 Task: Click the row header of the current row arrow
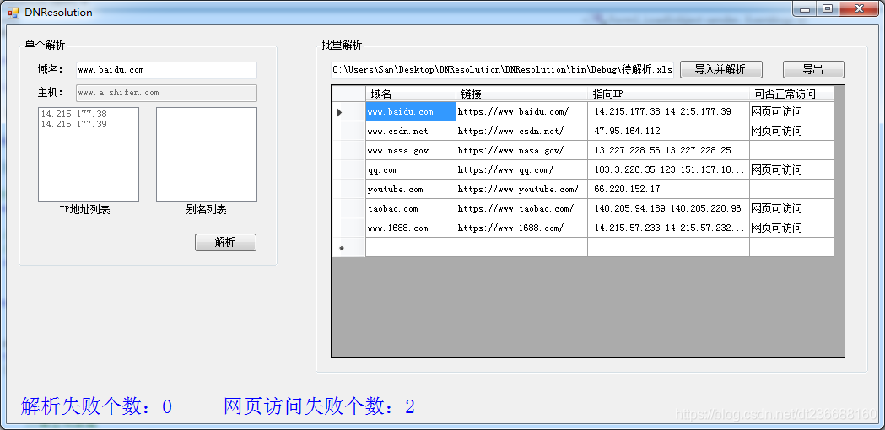[x=348, y=112]
